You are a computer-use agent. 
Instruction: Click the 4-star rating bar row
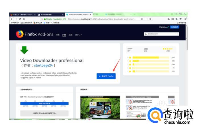[151, 61]
